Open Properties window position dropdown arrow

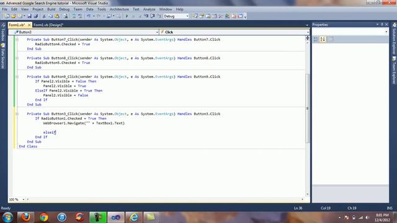coord(377,25)
